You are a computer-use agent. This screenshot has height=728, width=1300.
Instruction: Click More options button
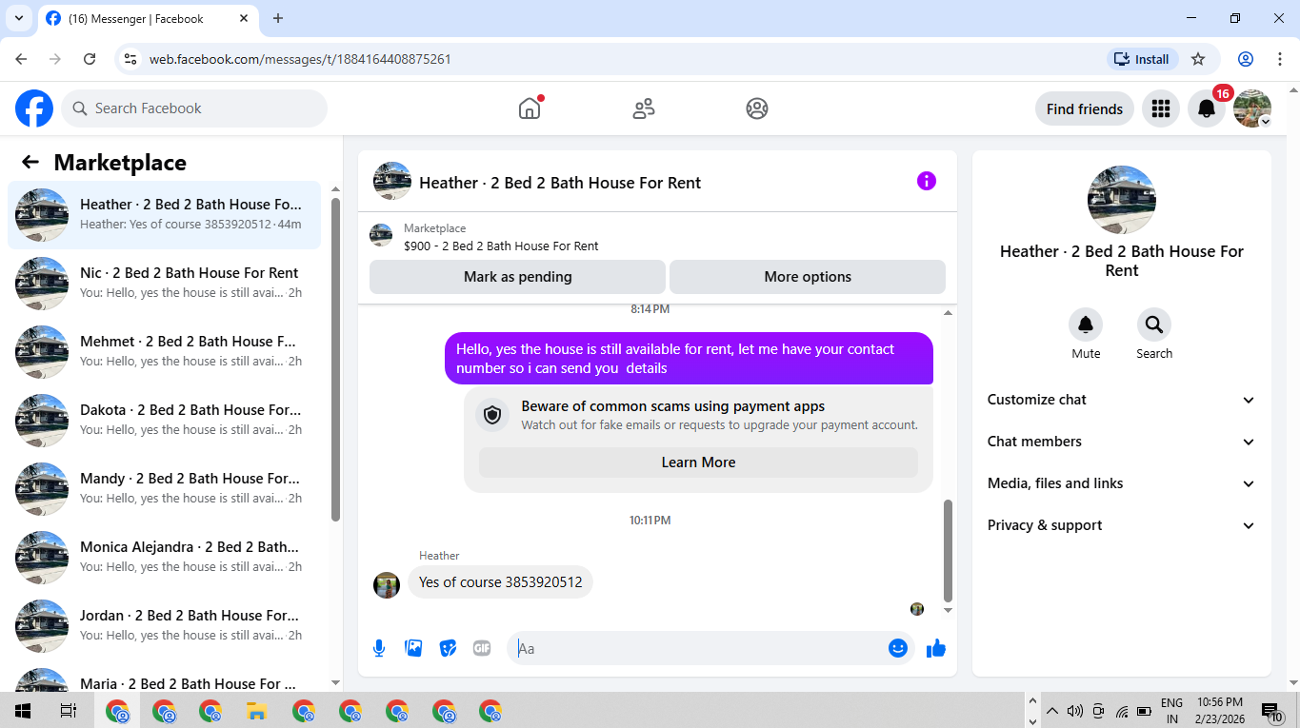(x=808, y=277)
